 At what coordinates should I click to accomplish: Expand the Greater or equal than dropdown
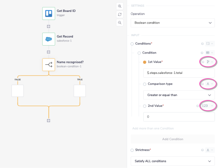click(179, 95)
